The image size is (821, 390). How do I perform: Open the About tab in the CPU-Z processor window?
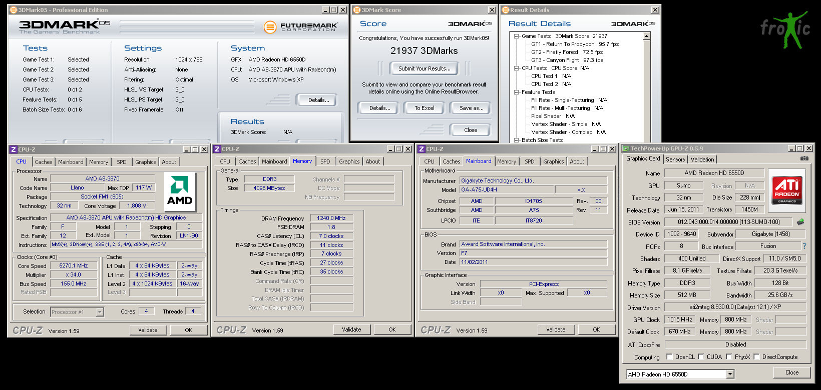[x=169, y=162]
